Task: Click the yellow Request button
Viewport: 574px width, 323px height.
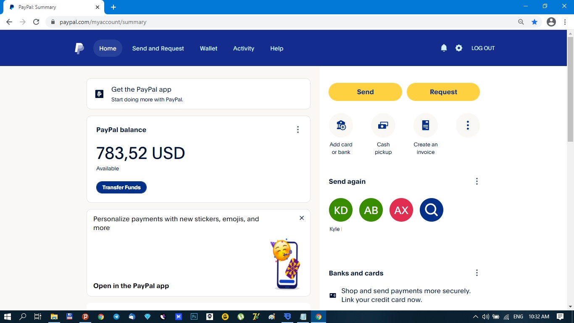Action: pos(443,92)
